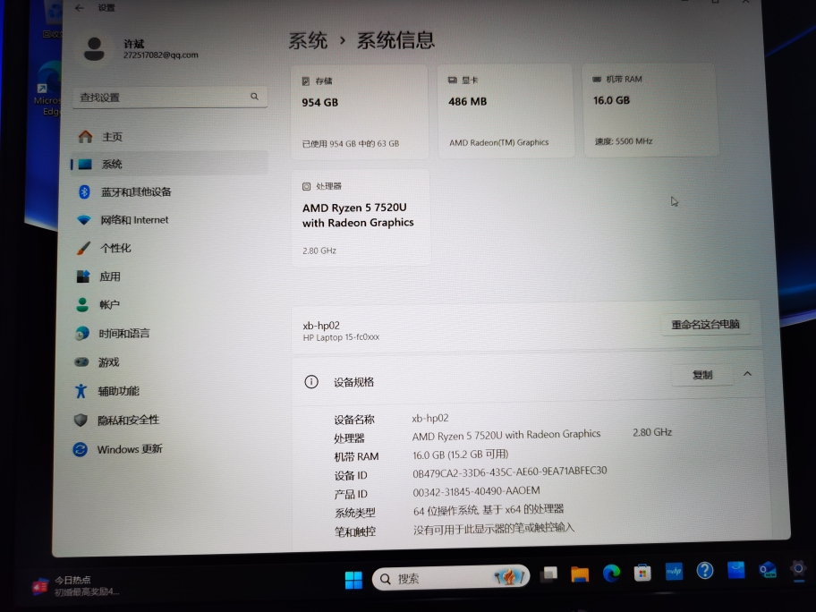Click the 设备 ID value 0B479CA2-33D6-435C-AE60-9EA71ABFEC30

[x=509, y=472]
